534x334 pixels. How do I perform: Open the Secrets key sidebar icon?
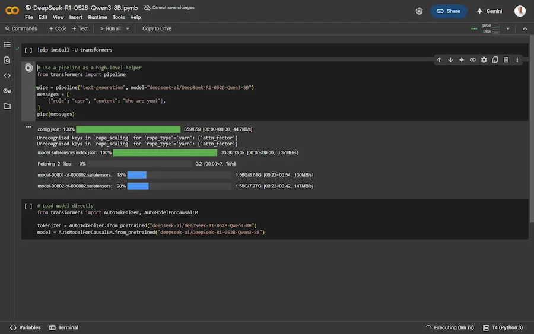pos(7,91)
